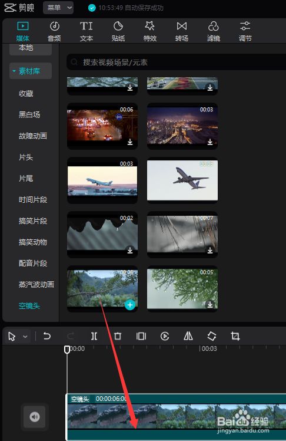Add the mountain tree clip to track
This screenshot has height=441, width=286.
130,305
